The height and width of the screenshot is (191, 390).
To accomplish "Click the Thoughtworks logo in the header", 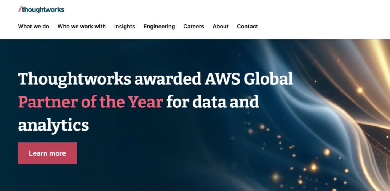I will coord(41,9).
